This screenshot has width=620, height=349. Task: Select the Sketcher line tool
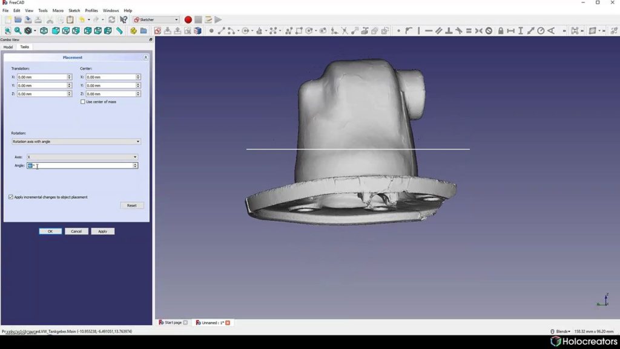[221, 31]
